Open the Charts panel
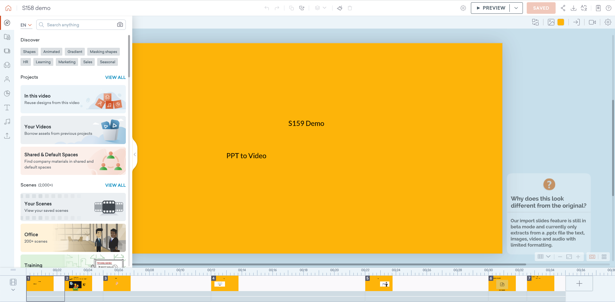 [x=7, y=93]
